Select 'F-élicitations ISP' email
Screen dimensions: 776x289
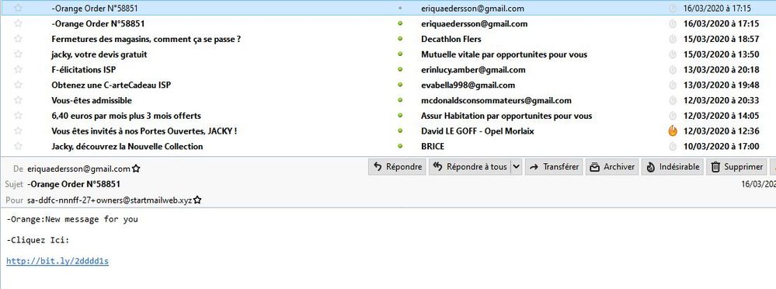[83, 70]
